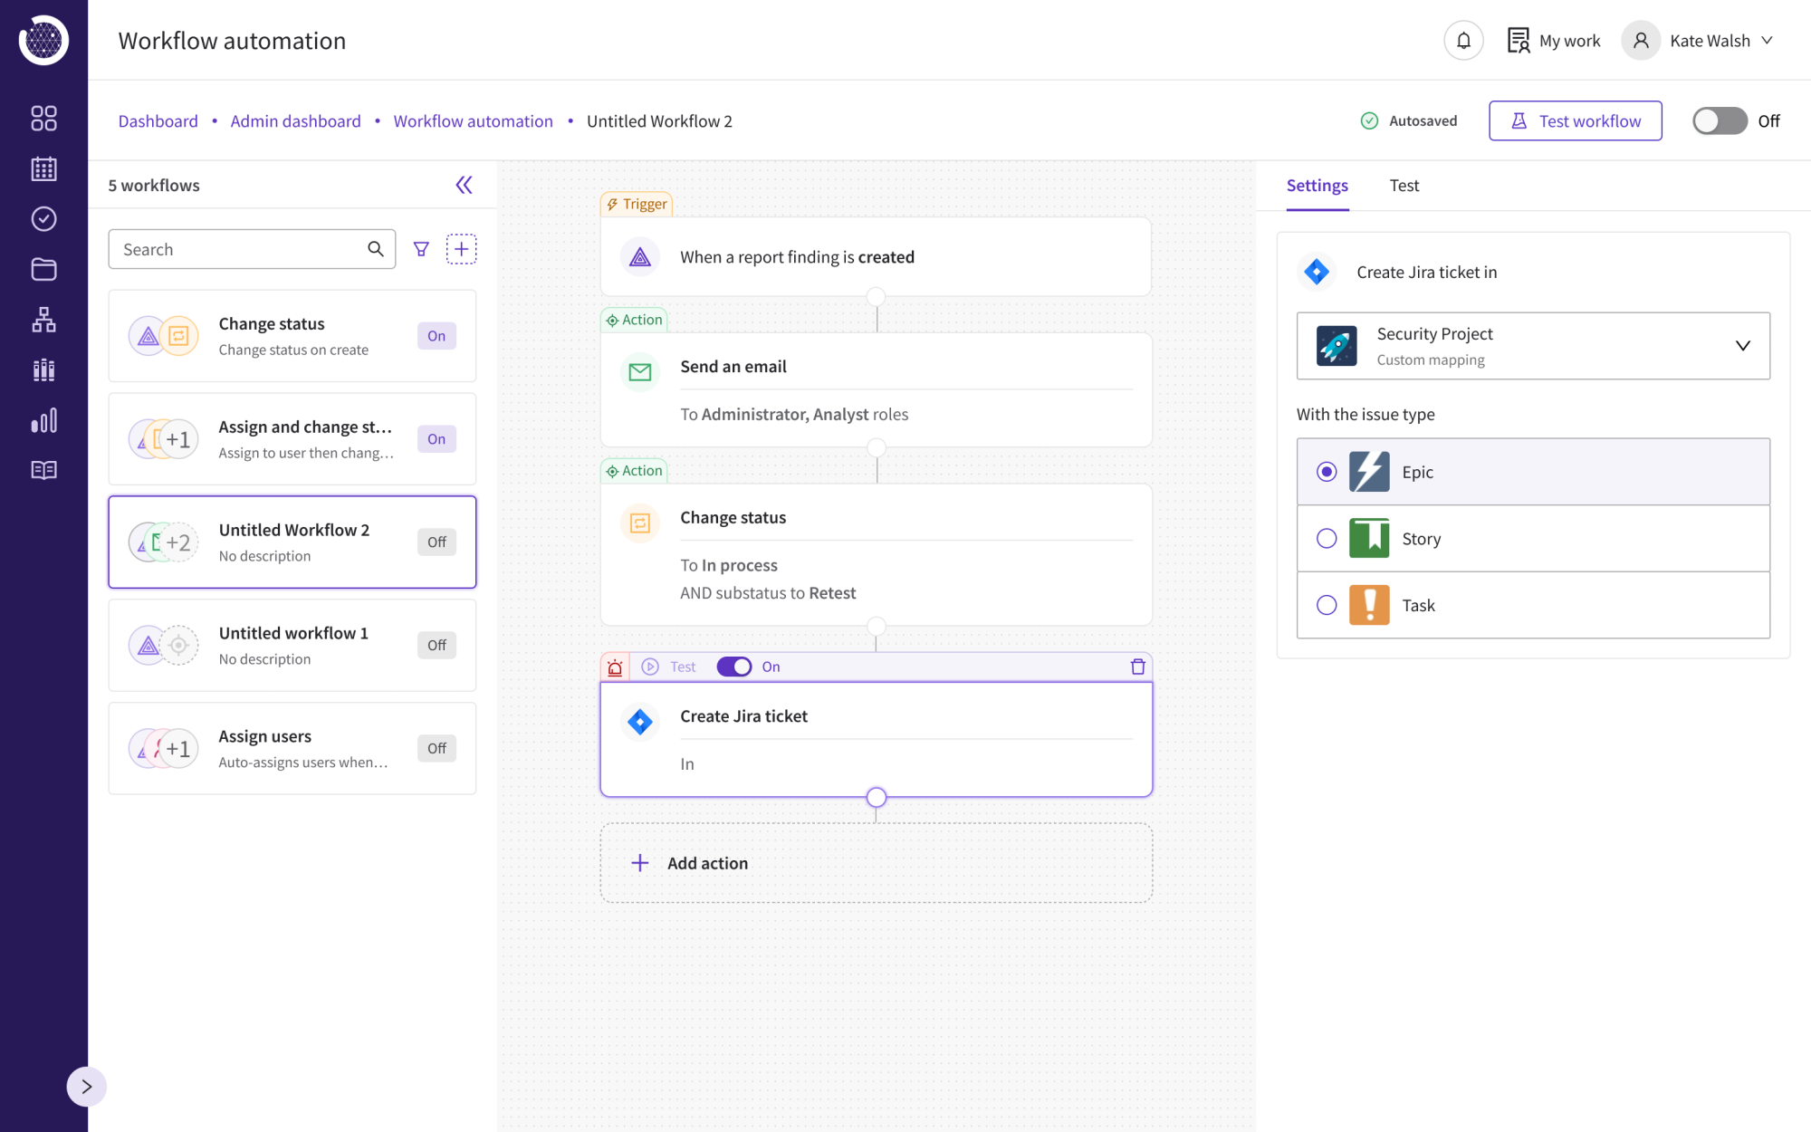Click the Security Project rocket icon

click(1336, 346)
